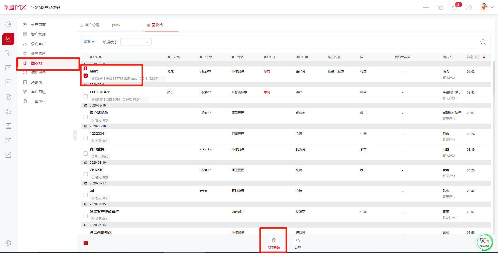Open the statistics chart icon in sidebar

(8, 155)
